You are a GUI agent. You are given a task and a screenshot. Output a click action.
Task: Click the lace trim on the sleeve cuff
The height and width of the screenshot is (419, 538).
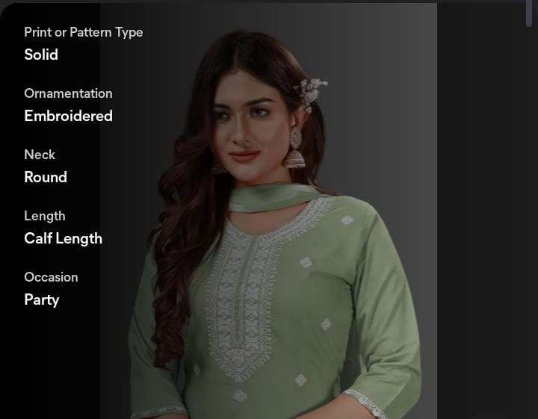click(x=365, y=403)
